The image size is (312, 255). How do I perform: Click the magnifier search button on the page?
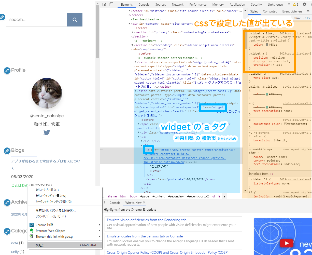point(75,20)
